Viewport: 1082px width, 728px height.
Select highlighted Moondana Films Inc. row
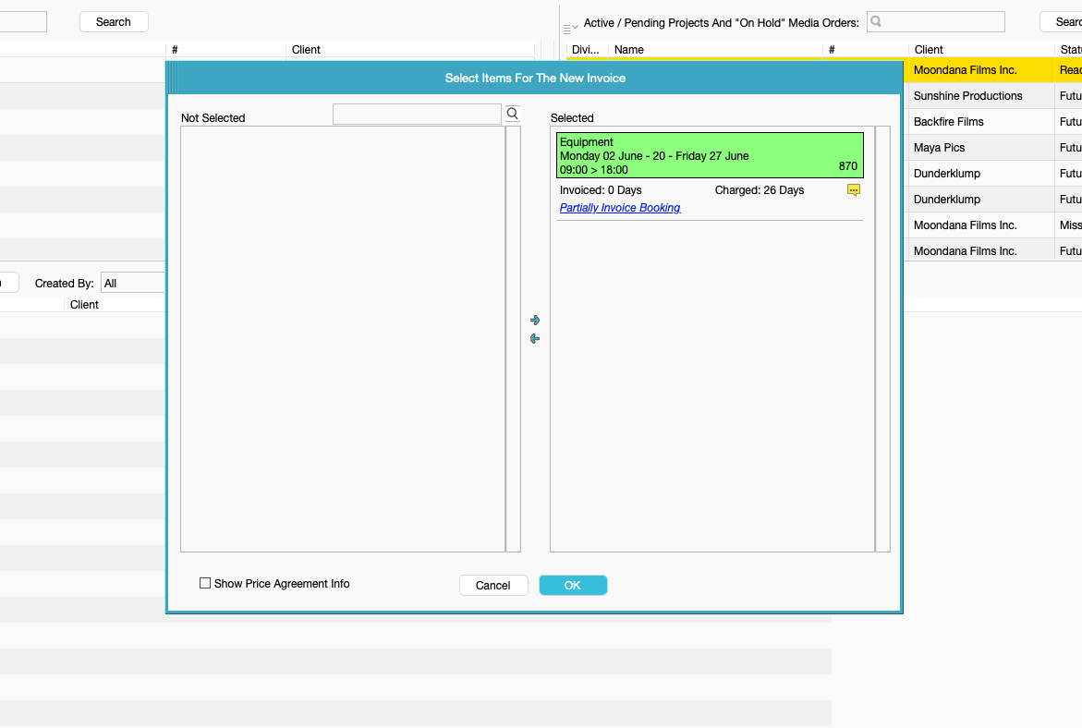tap(981, 70)
